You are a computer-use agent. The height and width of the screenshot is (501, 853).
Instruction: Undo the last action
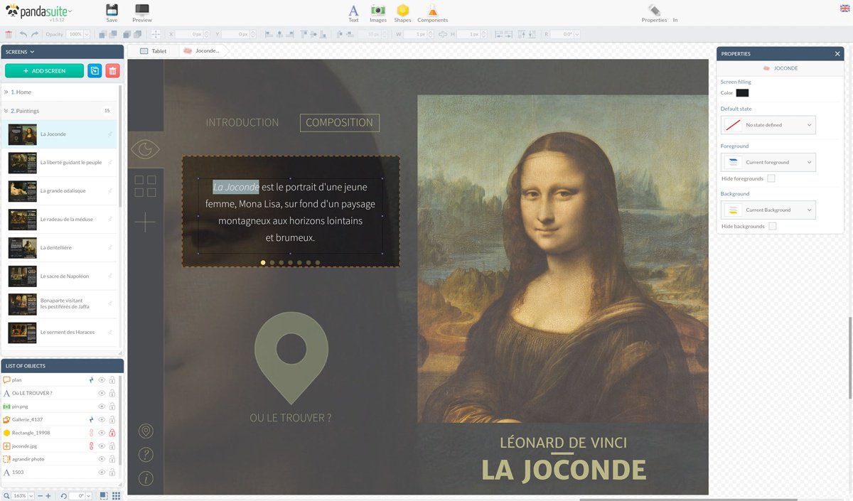(x=23, y=34)
